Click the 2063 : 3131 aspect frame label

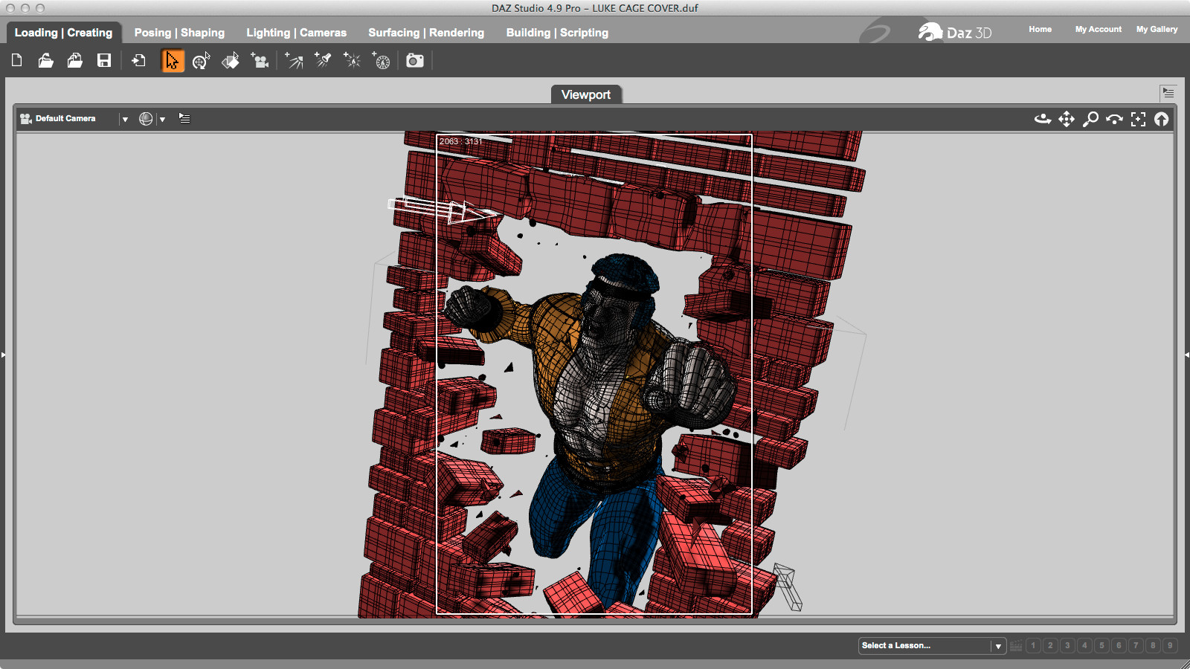click(x=460, y=141)
